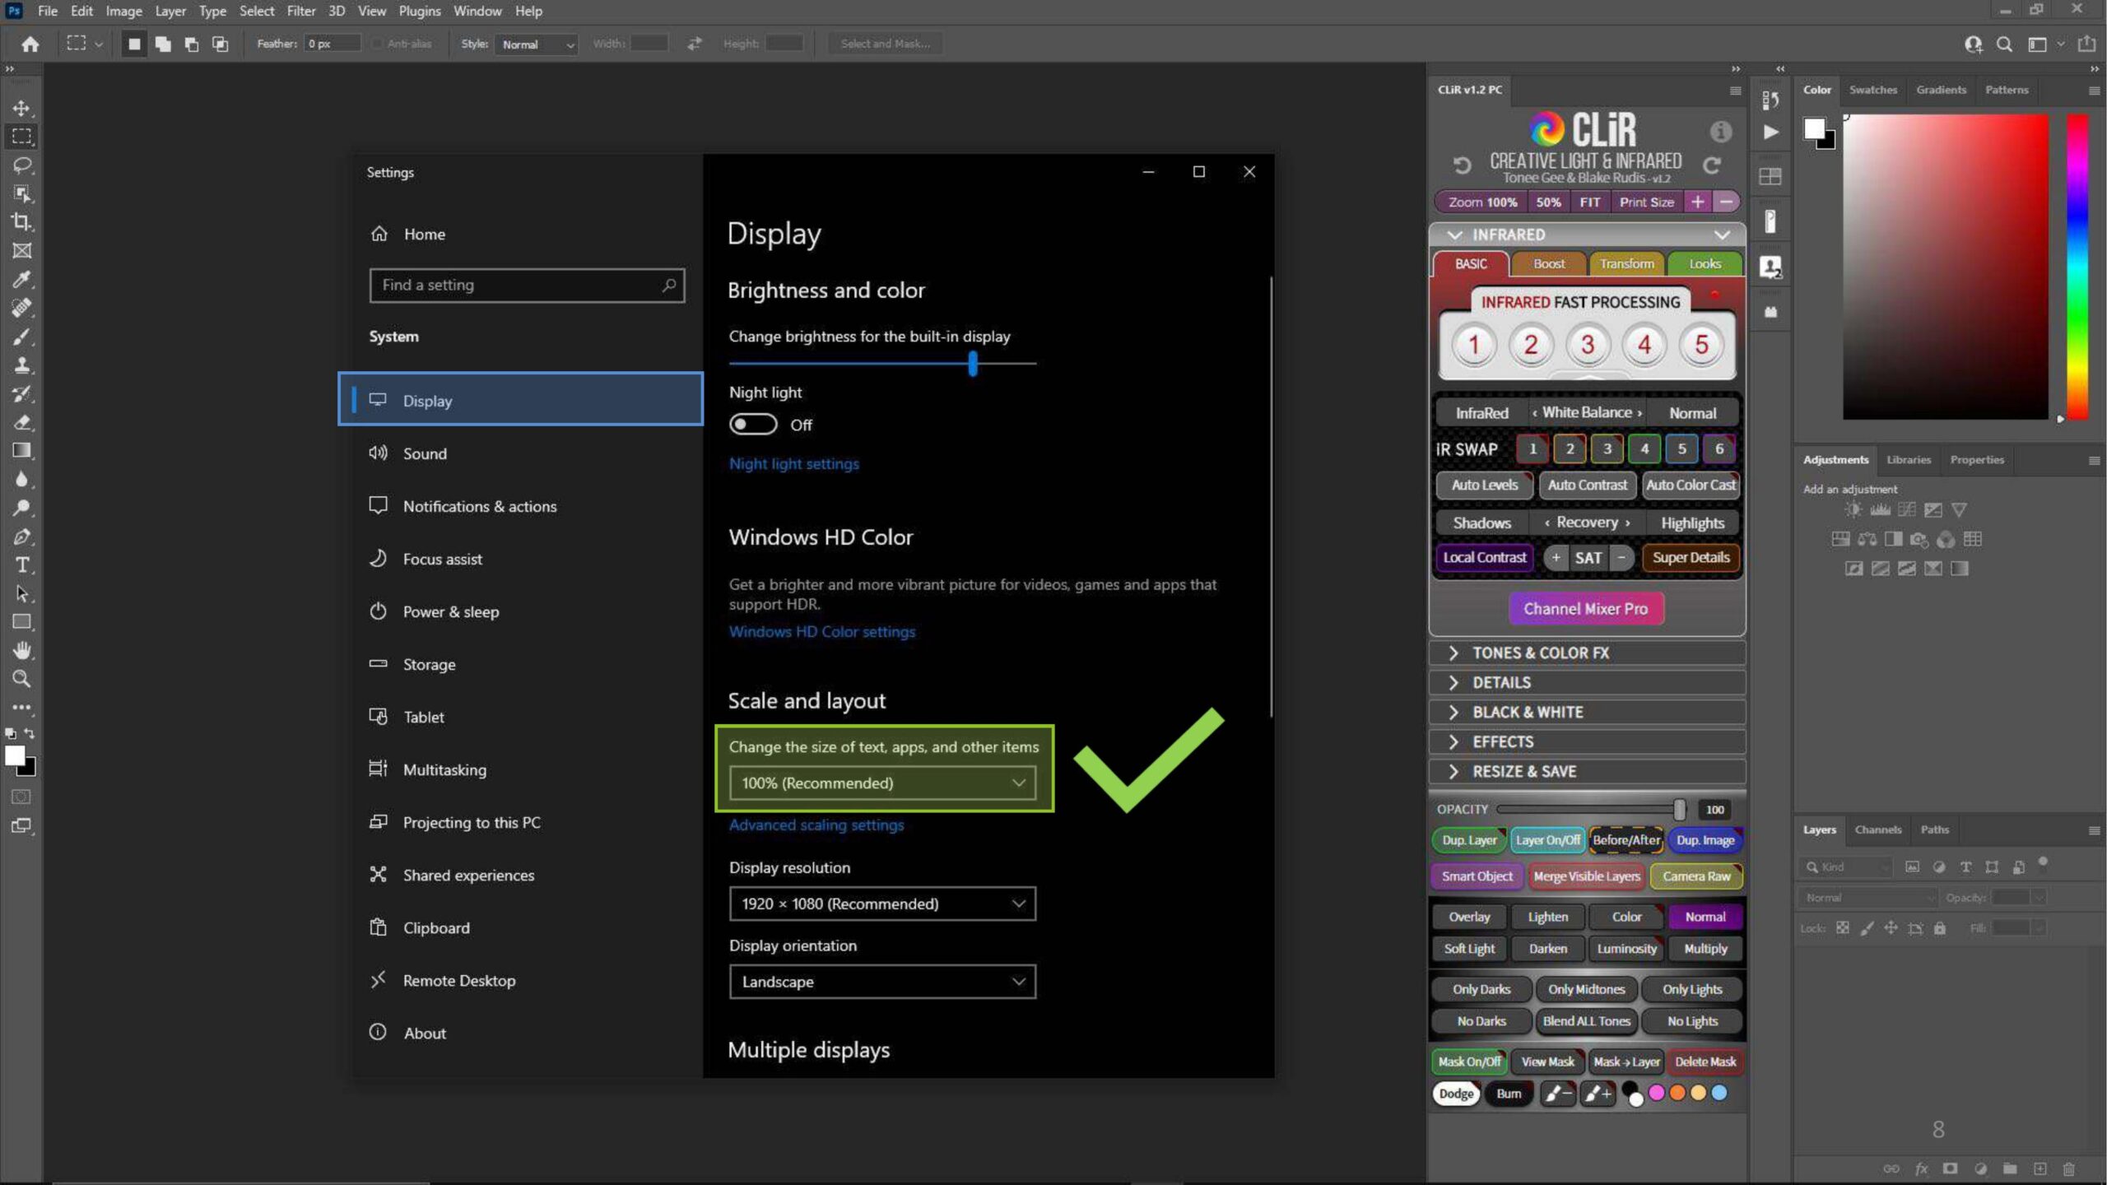Select the CLiR Boost tab

coord(1548,263)
